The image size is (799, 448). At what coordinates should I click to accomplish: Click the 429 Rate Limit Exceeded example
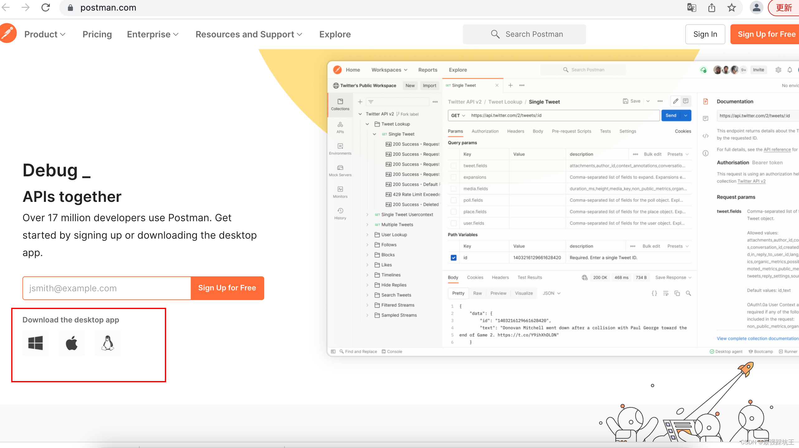tap(413, 194)
